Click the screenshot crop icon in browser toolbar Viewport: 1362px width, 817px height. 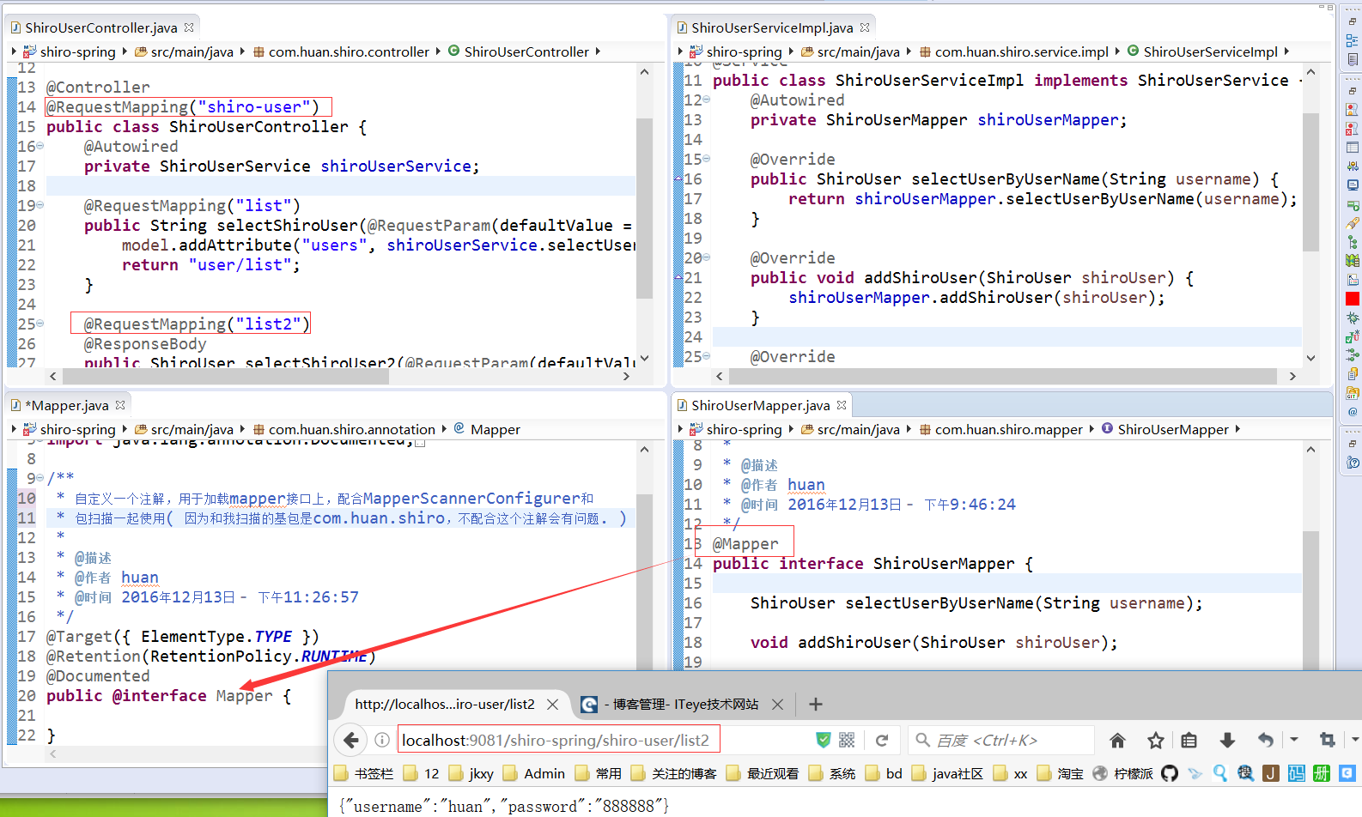pyautogui.click(x=1328, y=740)
